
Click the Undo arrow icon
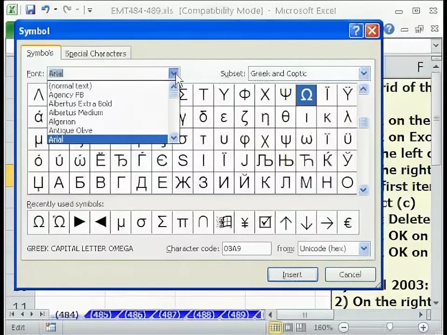[46, 10]
